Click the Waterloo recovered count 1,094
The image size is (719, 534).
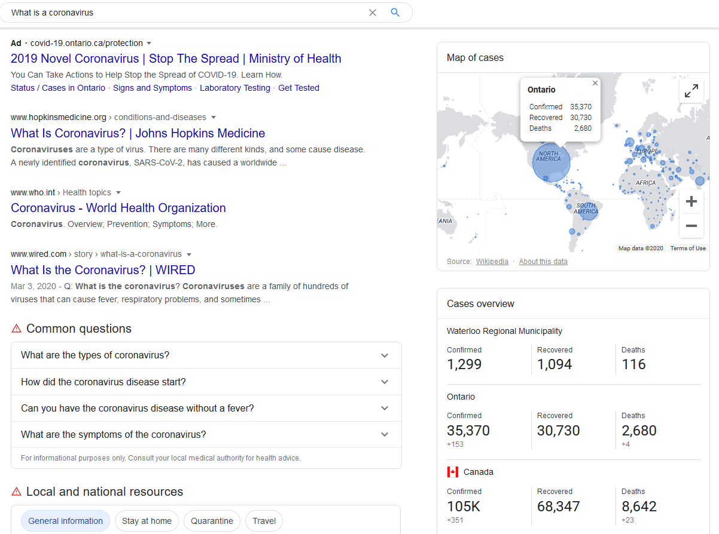pos(555,364)
